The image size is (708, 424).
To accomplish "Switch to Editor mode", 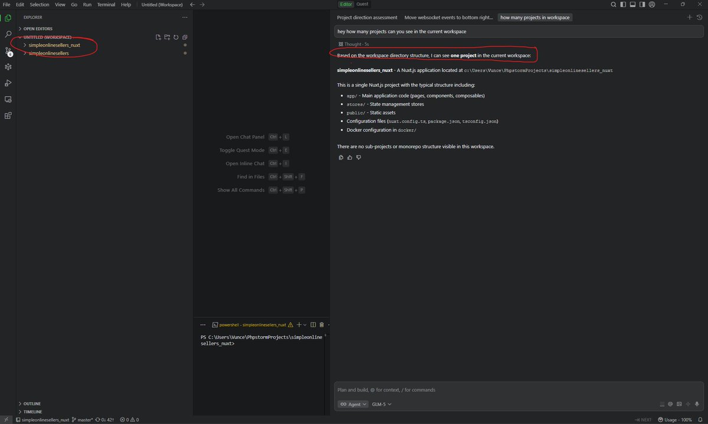I will (x=346, y=4).
